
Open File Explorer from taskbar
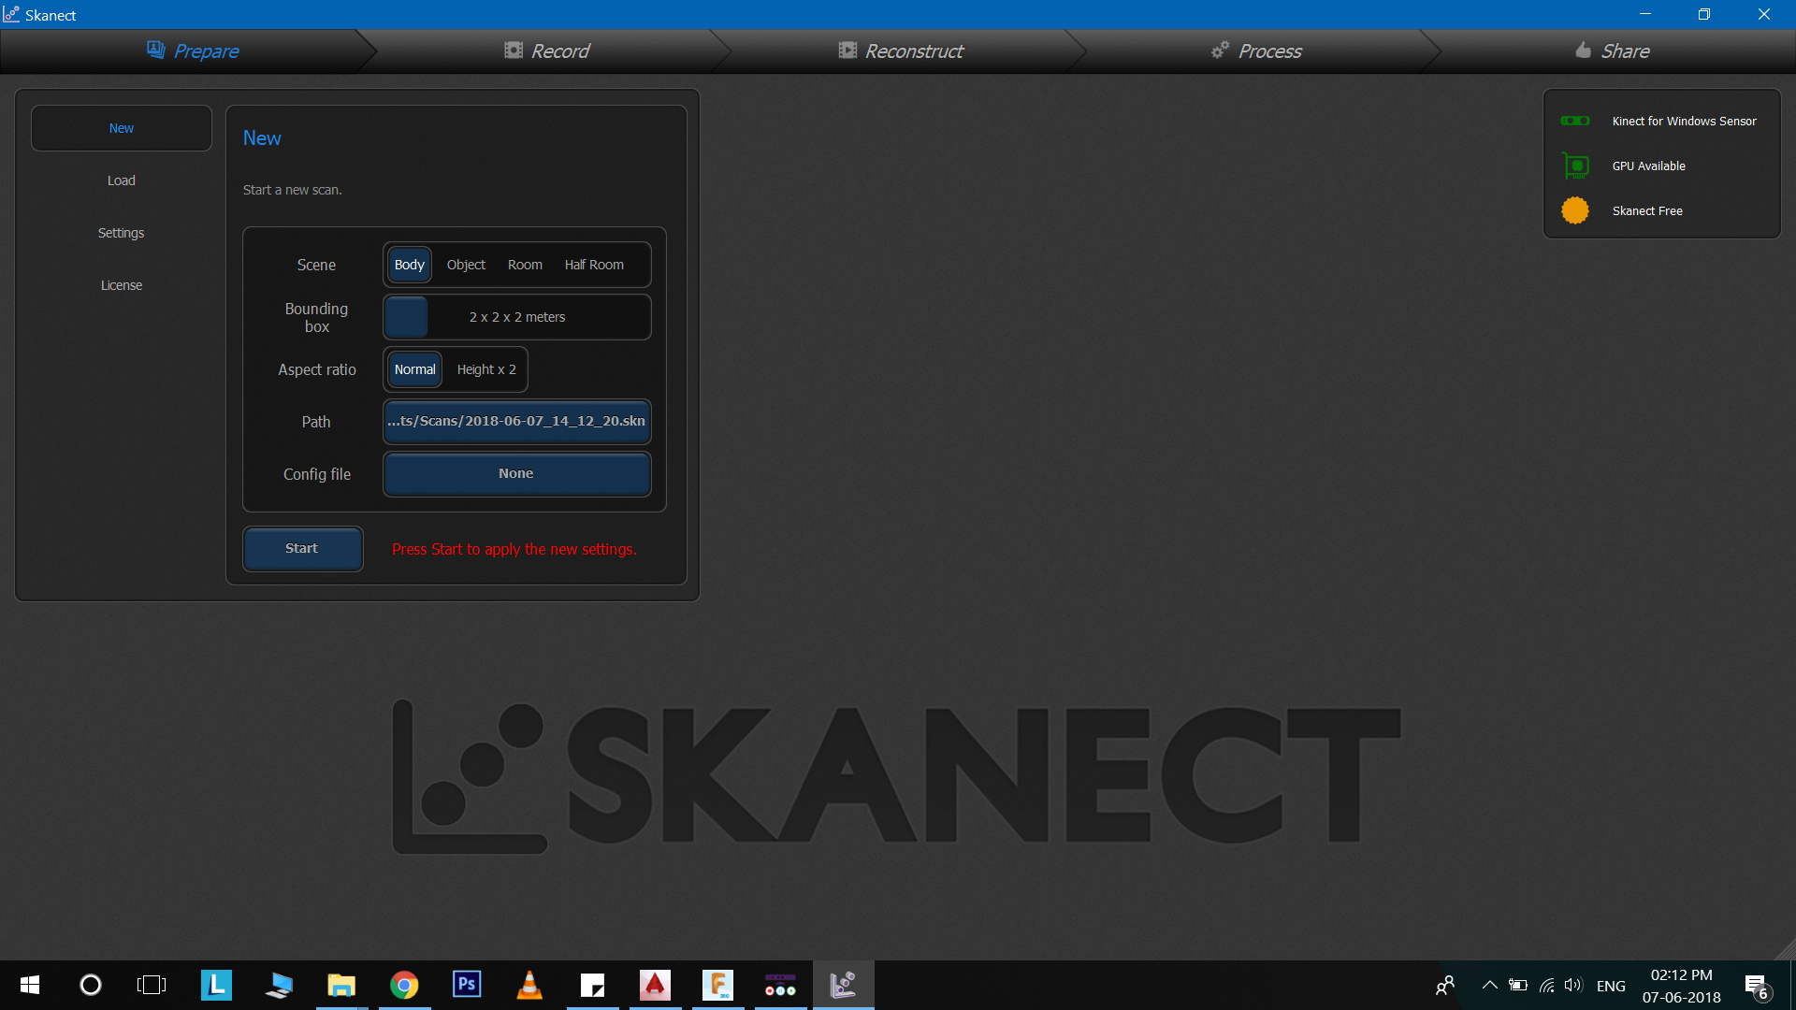pyautogui.click(x=341, y=985)
